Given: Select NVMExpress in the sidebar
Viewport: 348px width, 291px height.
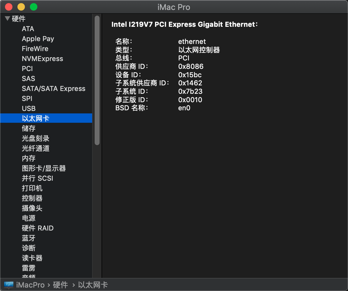Looking at the screenshot, I should tap(42, 59).
